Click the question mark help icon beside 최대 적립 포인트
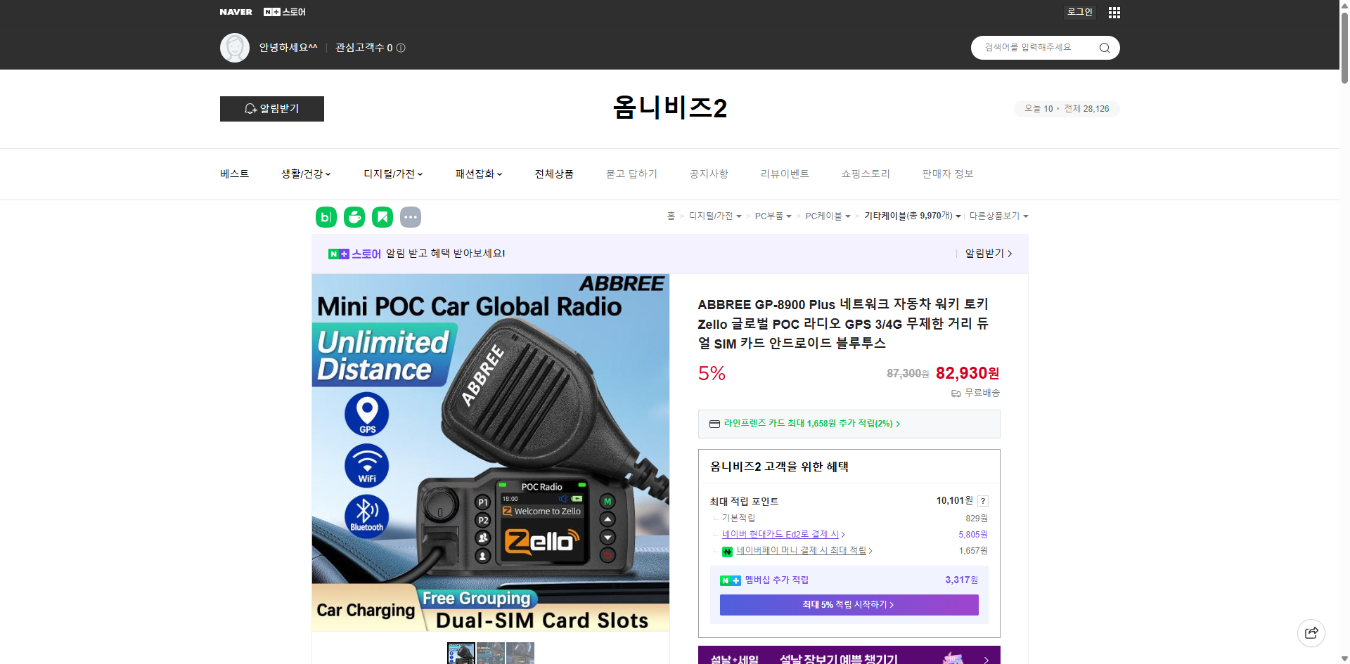The width and height of the screenshot is (1350, 664). 982,501
